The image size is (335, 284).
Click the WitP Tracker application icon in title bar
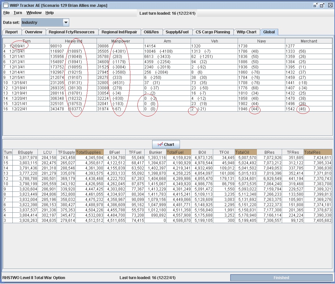click(x=5, y=5)
